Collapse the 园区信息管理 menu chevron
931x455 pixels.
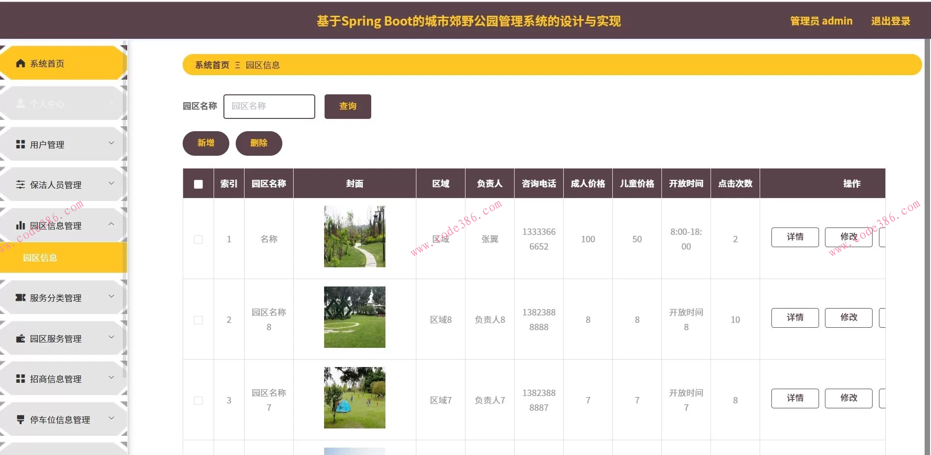pyautogui.click(x=111, y=224)
